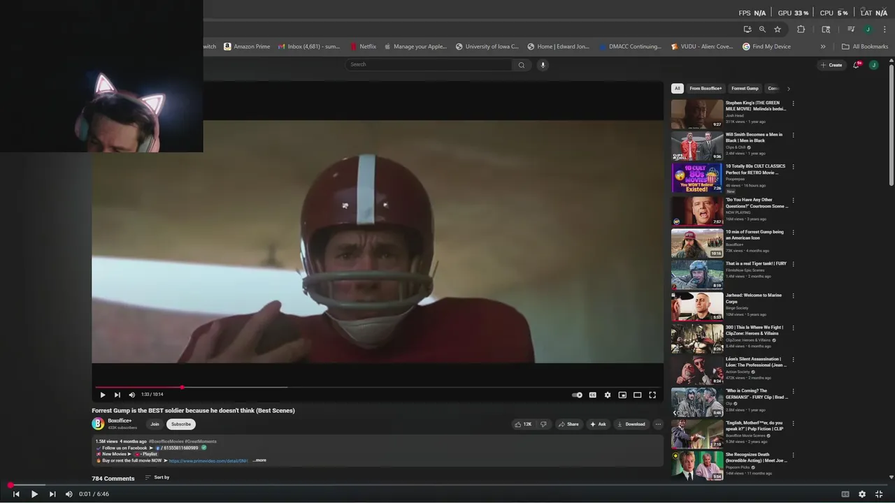The width and height of the screenshot is (895, 503).
Task: Click the Ask button
Action: 598,424
